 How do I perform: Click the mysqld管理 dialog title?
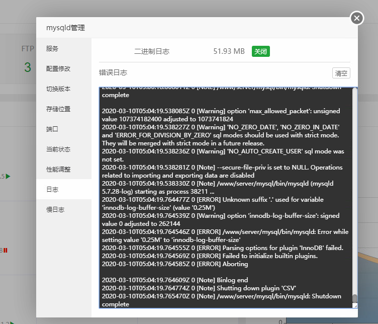point(65,28)
